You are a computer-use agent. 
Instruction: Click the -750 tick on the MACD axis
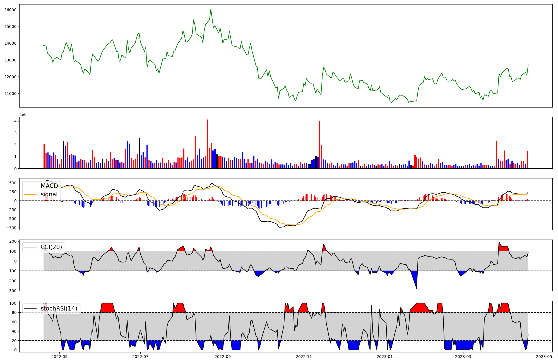pos(12,228)
